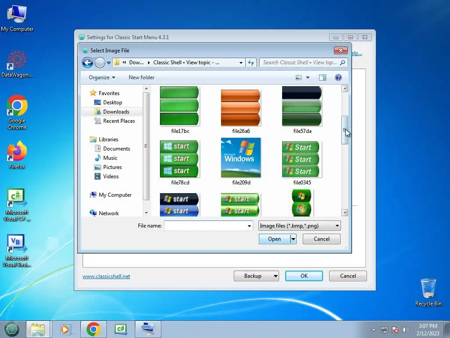450x338 pixels.
Task: Select the file57da dark green image
Action: tap(302, 106)
